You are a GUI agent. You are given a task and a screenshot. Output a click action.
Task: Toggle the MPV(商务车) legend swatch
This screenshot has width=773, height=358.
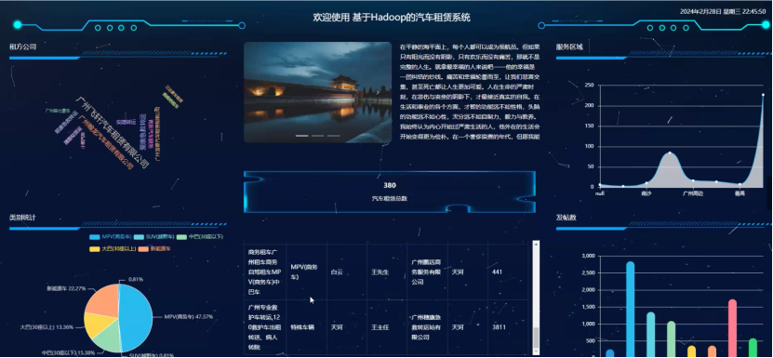(95, 237)
